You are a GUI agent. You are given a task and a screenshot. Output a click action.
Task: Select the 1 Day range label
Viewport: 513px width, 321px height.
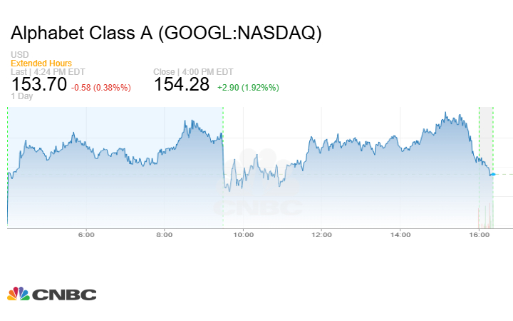[x=23, y=96]
